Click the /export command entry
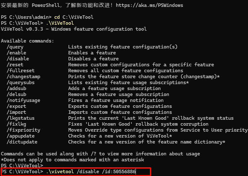The image size is (248, 176). [x=16, y=106]
